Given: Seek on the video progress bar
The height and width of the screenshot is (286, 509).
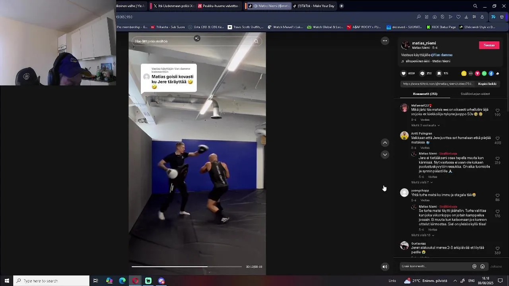Looking at the screenshot, I should (187, 267).
